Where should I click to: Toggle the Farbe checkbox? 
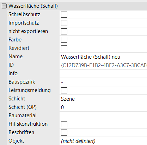click(64, 40)
